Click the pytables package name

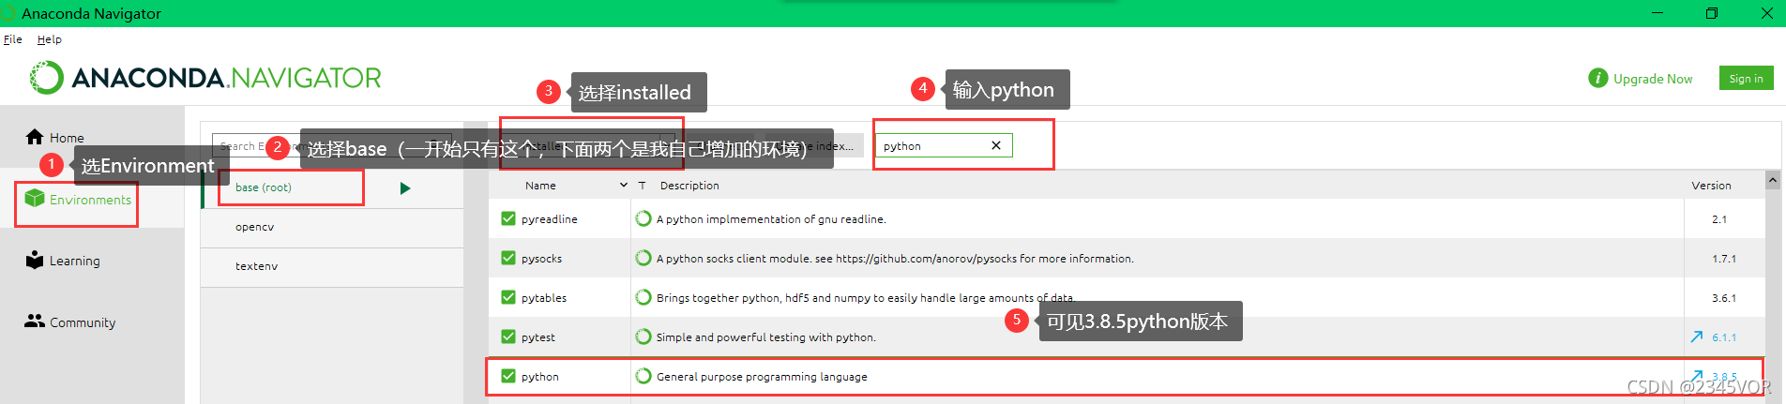[x=544, y=298]
